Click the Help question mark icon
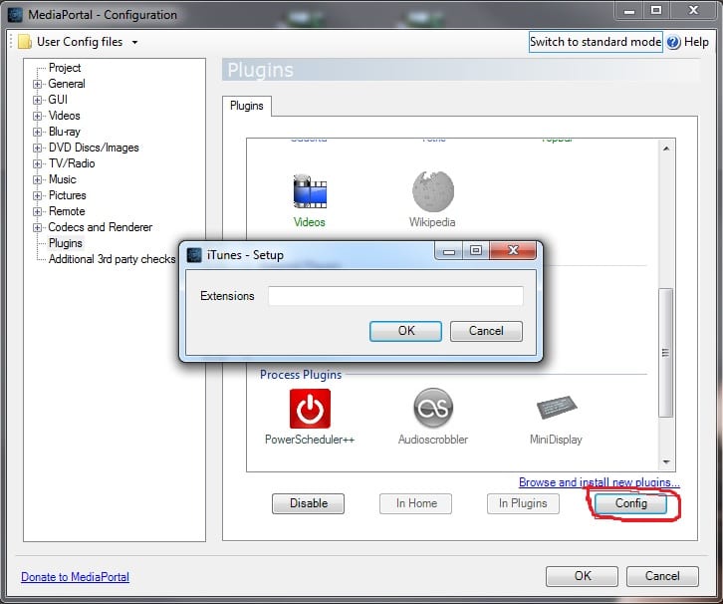 (x=673, y=42)
